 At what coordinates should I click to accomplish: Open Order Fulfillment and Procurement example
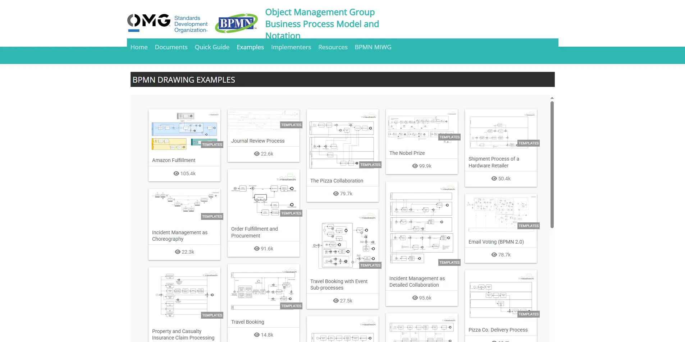pyautogui.click(x=254, y=232)
